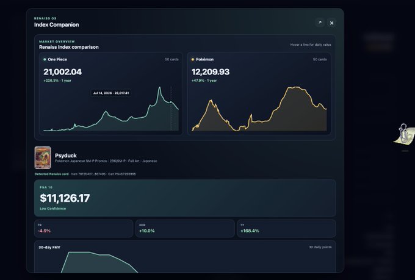This screenshot has width=415, height=280.
Task: Click the Clippy paperclip assistant icon
Action: coord(405,135)
